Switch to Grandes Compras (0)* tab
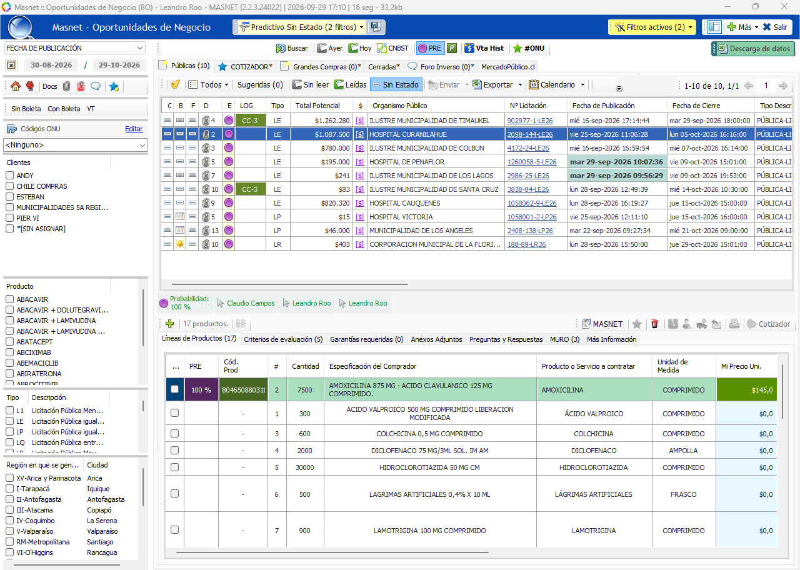 point(321,66)
